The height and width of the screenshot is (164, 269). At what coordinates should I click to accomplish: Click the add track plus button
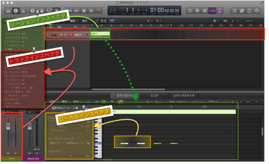51,27
